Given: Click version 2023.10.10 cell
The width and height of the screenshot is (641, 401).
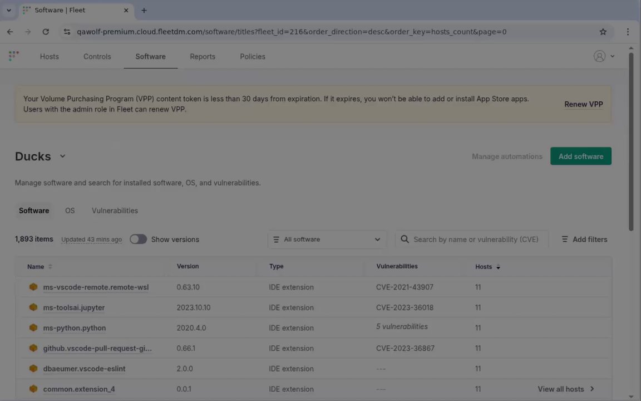Looking at the screenshot, I should 194,307.
